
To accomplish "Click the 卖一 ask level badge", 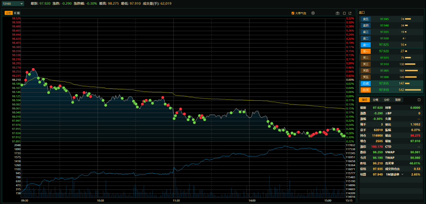I will pos(366,45).
